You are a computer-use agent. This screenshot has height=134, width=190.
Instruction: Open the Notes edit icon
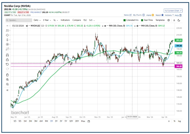[x=131, y=15]
